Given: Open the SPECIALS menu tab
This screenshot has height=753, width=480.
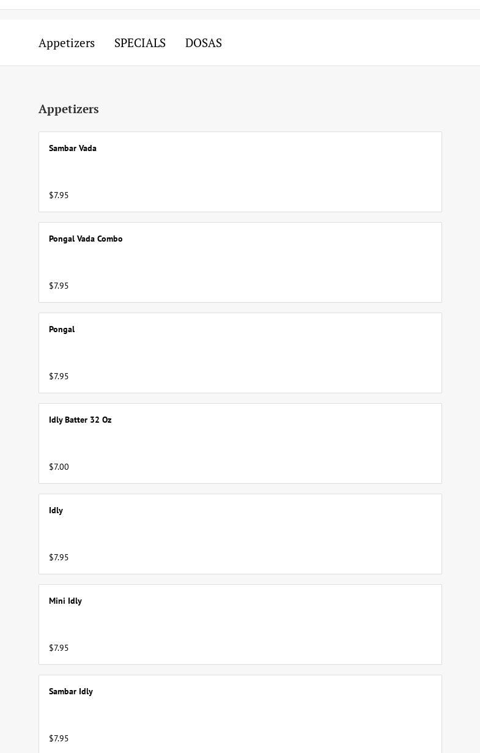Looking at the screenshot, I should (x=140, y=43).
